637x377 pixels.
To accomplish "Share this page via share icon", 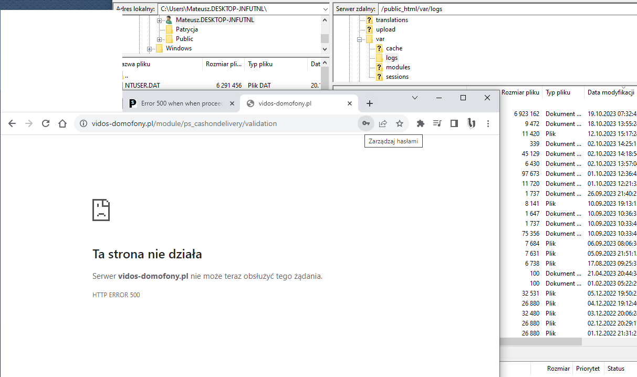I will click(x=383, y=123).
